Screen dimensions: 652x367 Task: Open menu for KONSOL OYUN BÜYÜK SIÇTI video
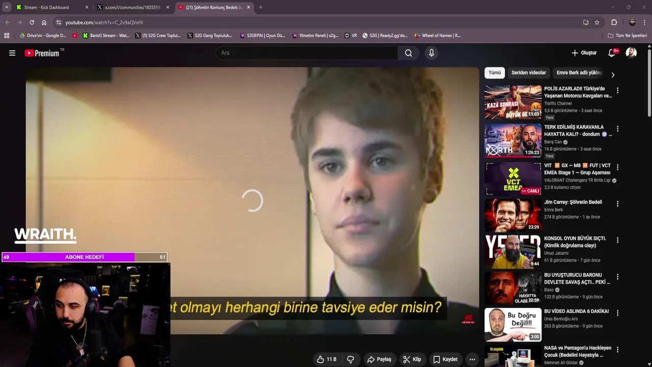[617, 240]
